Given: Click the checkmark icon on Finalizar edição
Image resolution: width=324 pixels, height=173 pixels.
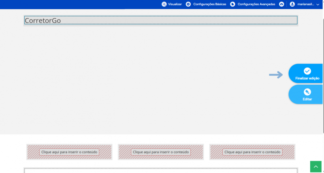Looking at the screenshot, I should (x=307, y=71).
